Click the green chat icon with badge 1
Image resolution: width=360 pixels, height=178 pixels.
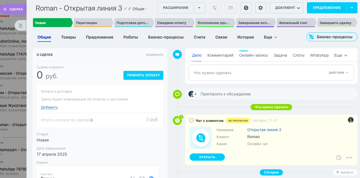click(x=177, y=121)
